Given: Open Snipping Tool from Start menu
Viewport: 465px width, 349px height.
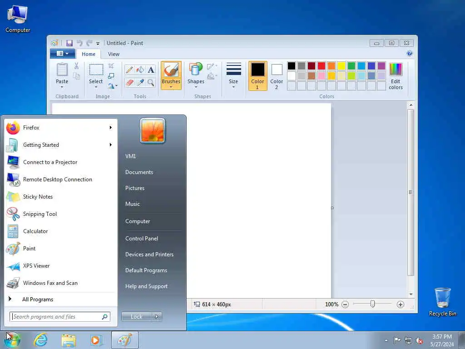Looking at the screenshot, I should coord(61,214).
